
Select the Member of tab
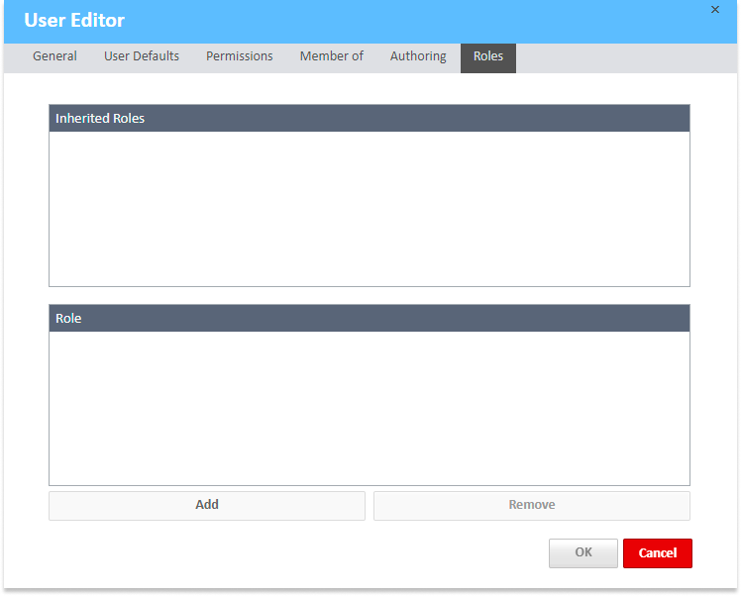pyautogui.click(x=331, y=56)
